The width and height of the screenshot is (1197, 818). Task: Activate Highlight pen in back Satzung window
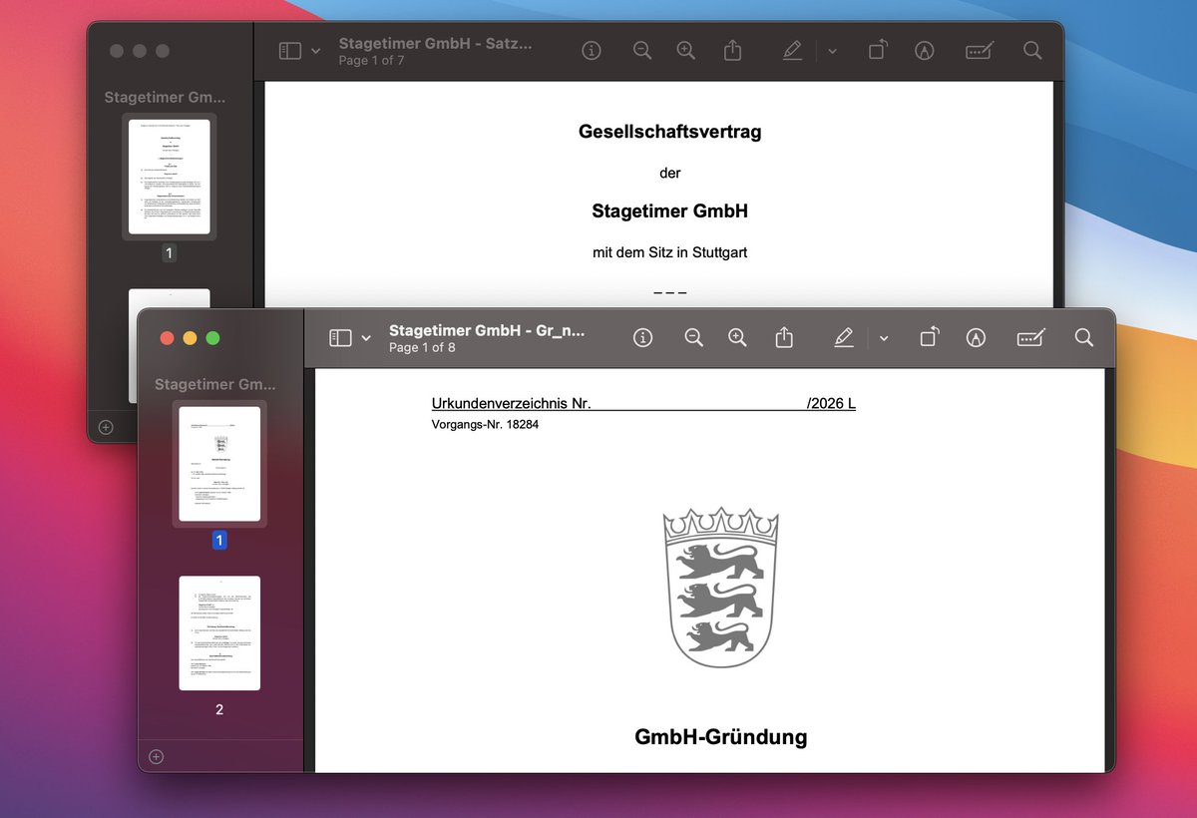click(x=792, y=50)
